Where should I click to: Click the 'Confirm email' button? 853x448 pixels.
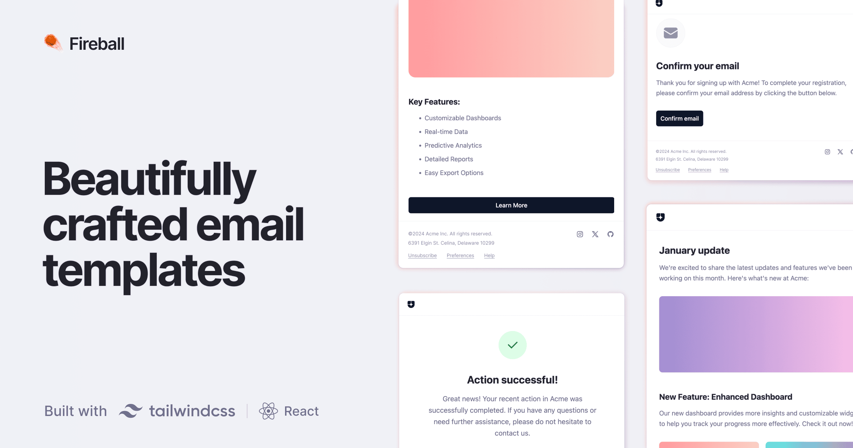click(x=679, y=118)
